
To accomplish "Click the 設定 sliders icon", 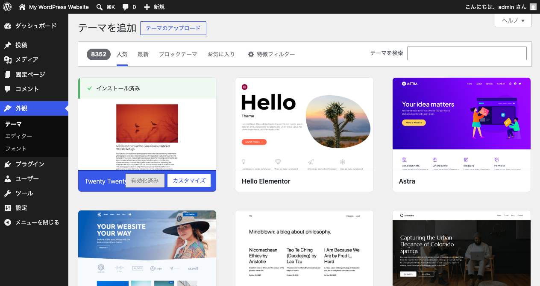I will coord(8,208).
